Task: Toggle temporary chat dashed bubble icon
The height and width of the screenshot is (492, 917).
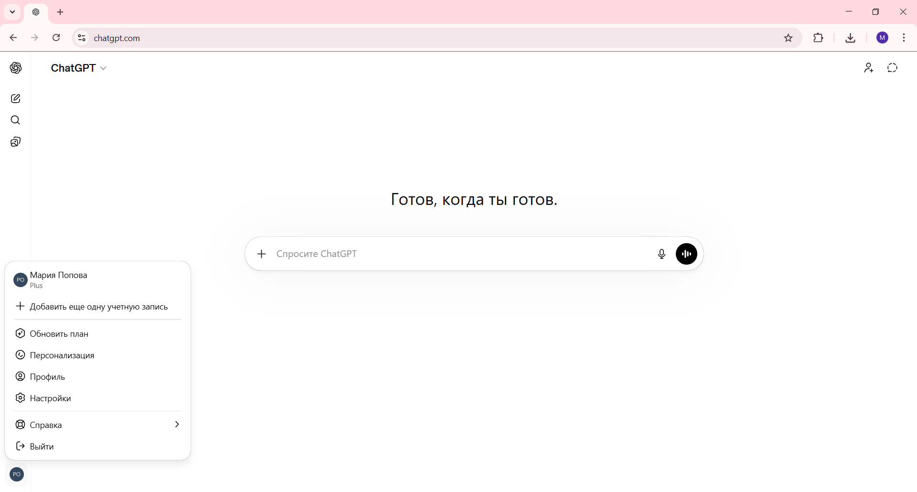Action: pyautogui.click(x=893, y=68)
